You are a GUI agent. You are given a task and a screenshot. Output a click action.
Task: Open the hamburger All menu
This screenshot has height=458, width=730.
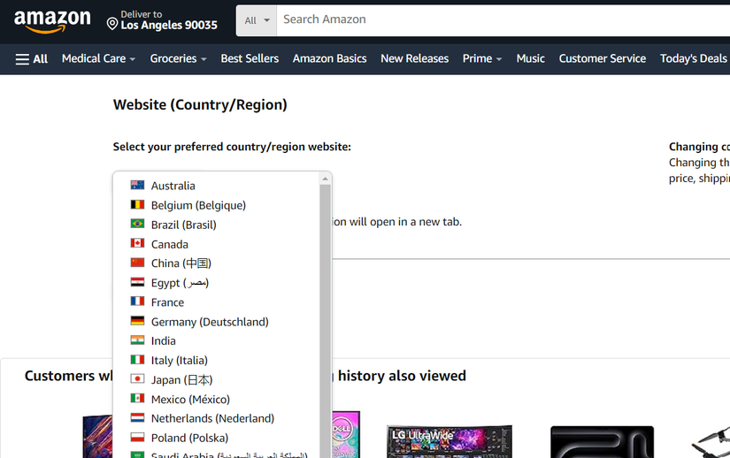31,59
